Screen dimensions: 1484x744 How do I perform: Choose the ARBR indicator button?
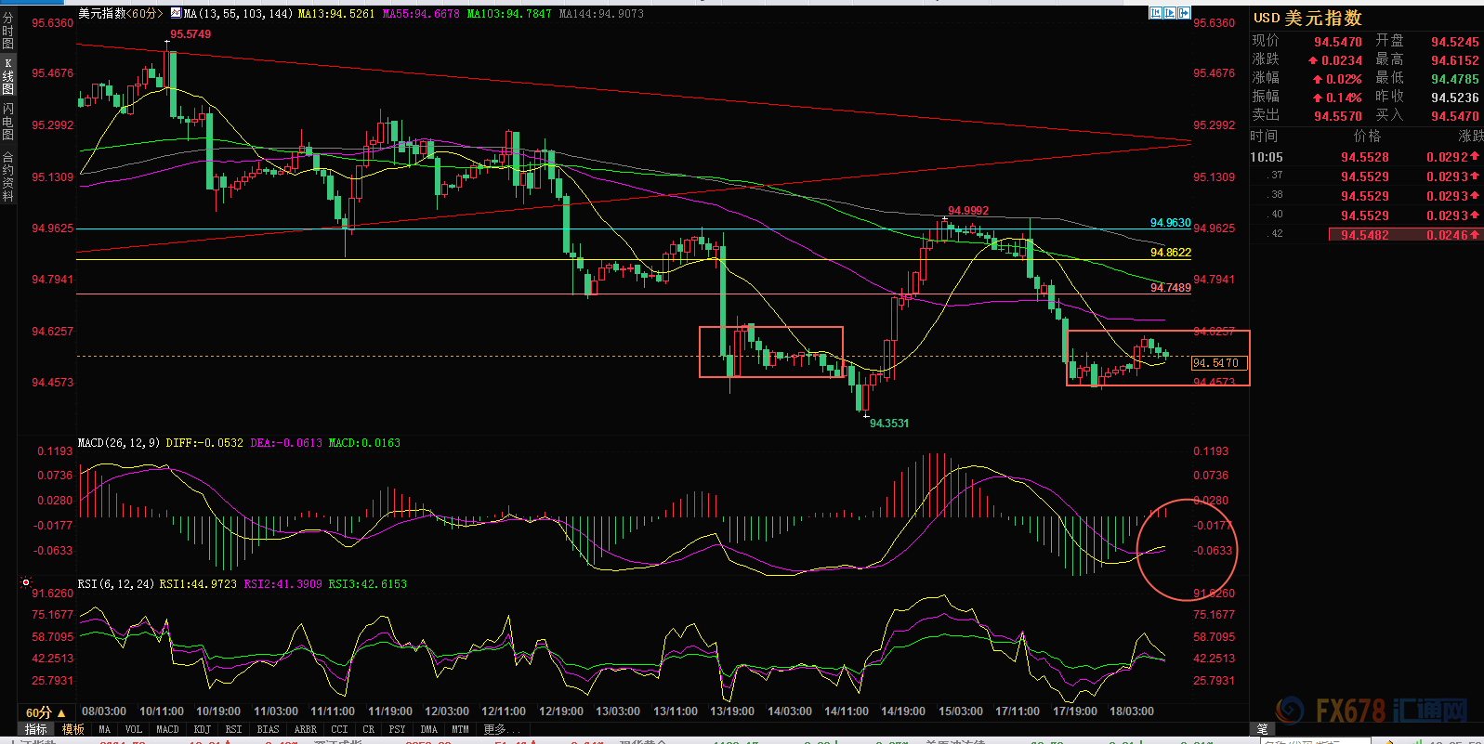[x=306, y=729]
